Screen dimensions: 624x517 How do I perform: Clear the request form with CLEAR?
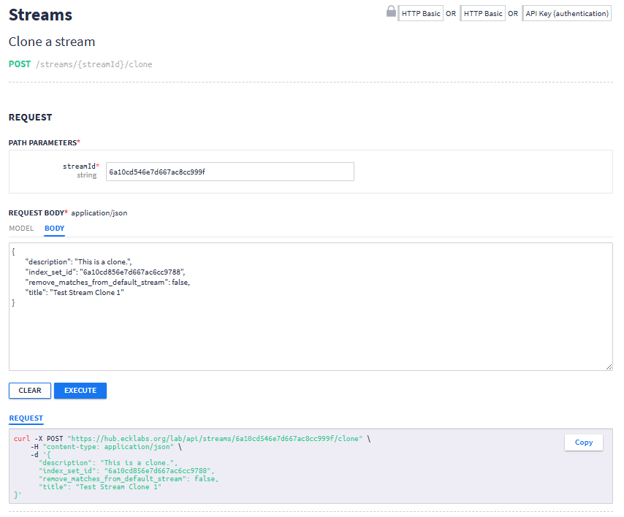point(30,391)
